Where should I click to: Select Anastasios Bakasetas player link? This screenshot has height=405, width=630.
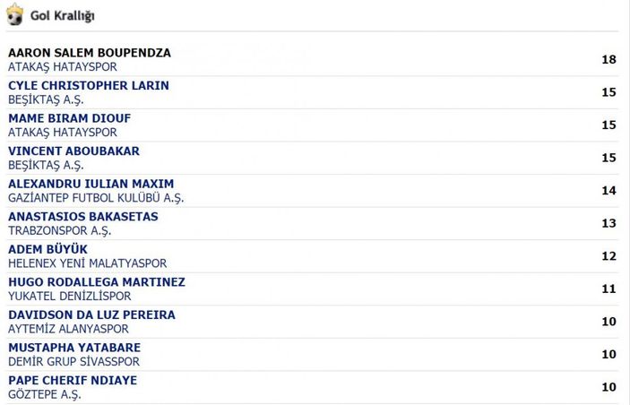[x=82, y=217]
